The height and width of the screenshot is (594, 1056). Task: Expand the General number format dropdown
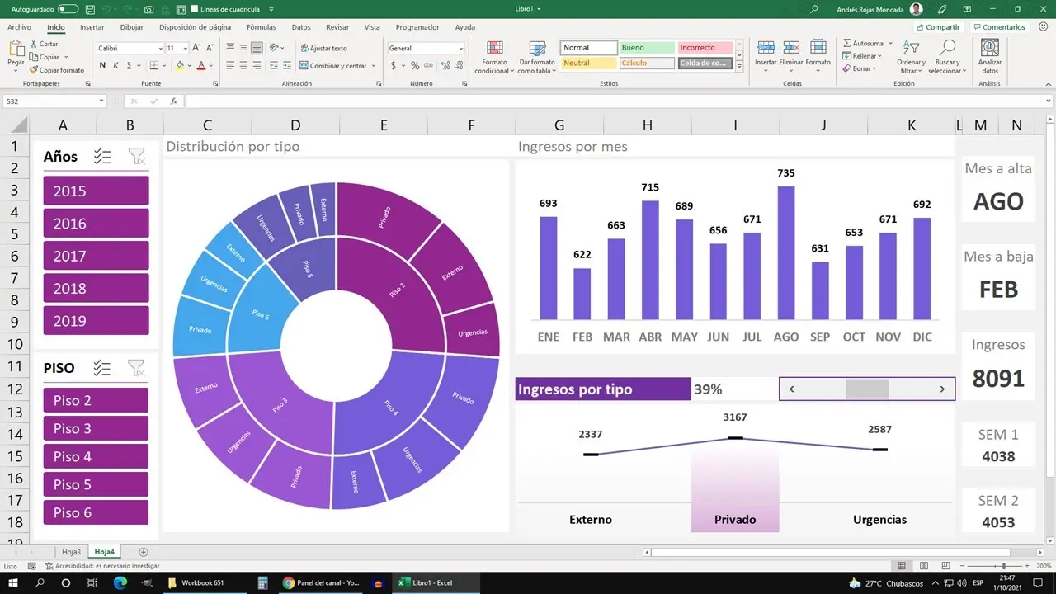pyautogui.click(x=460, y=48)
